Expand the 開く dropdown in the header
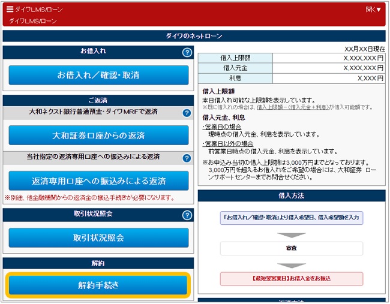The height and width of the screenshot is (304, 390). (373, 10)
